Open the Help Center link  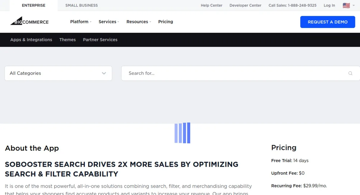(x=211, y=5)
